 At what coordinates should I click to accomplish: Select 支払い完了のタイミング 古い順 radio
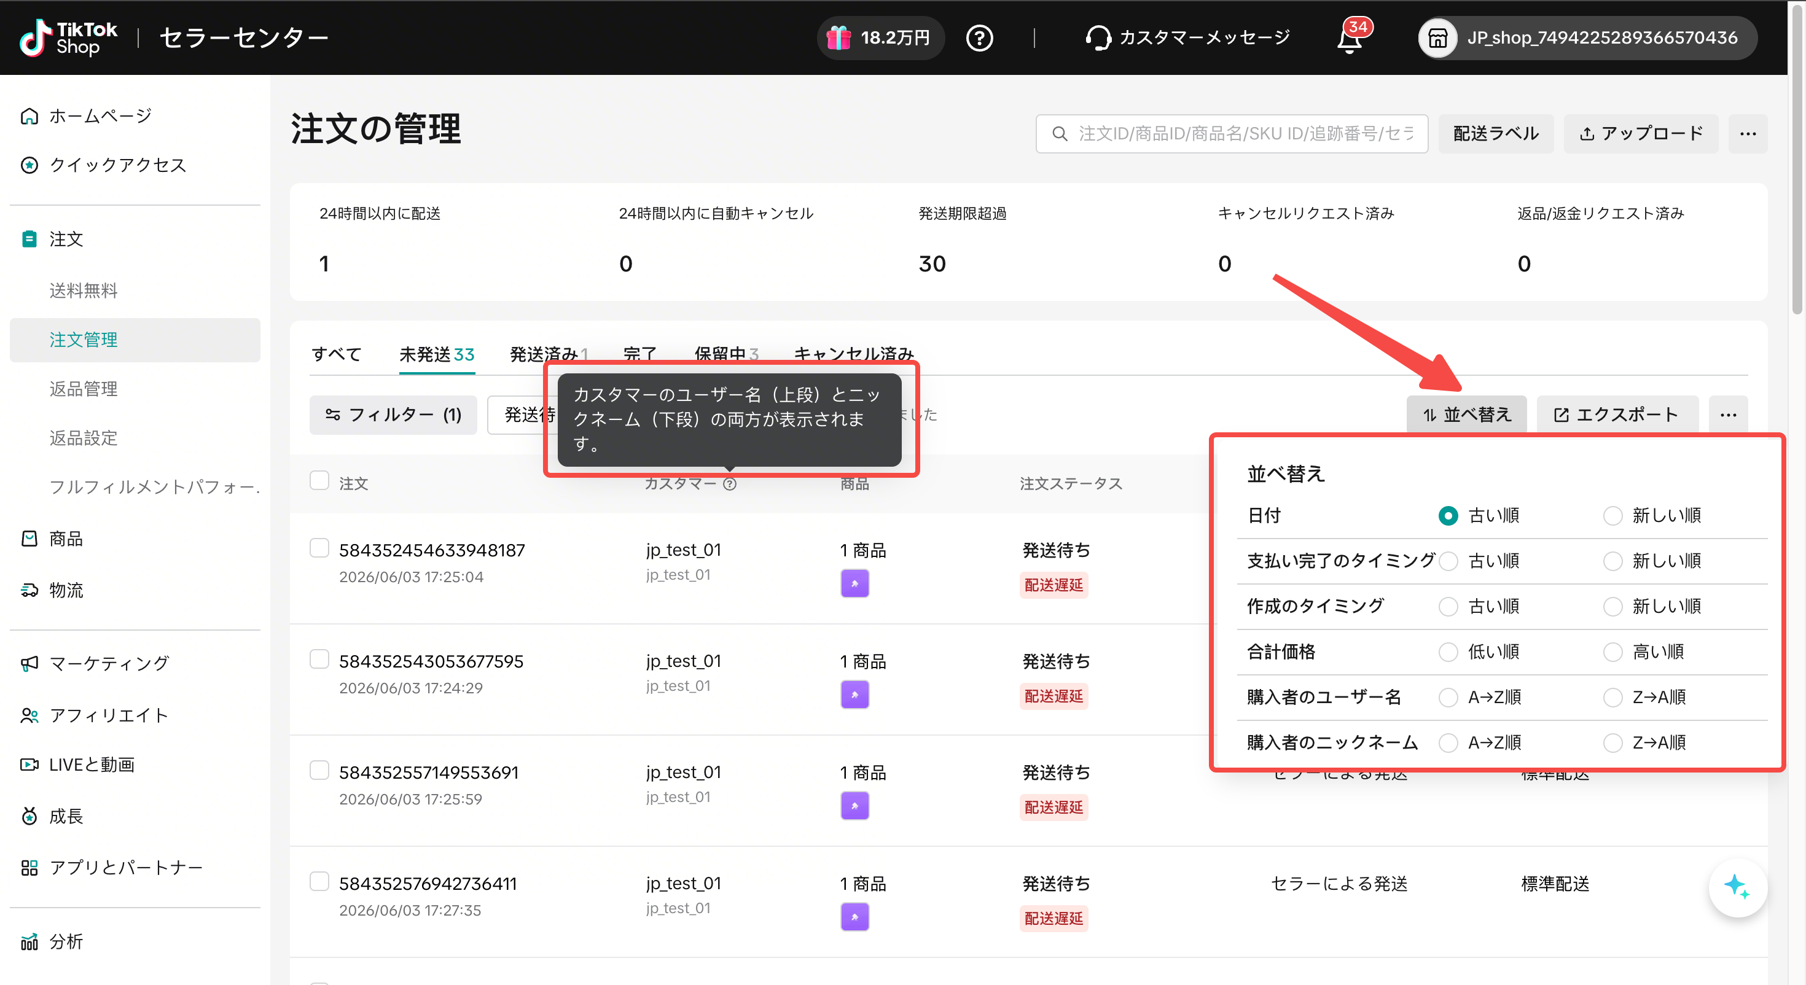point(1448,561)
